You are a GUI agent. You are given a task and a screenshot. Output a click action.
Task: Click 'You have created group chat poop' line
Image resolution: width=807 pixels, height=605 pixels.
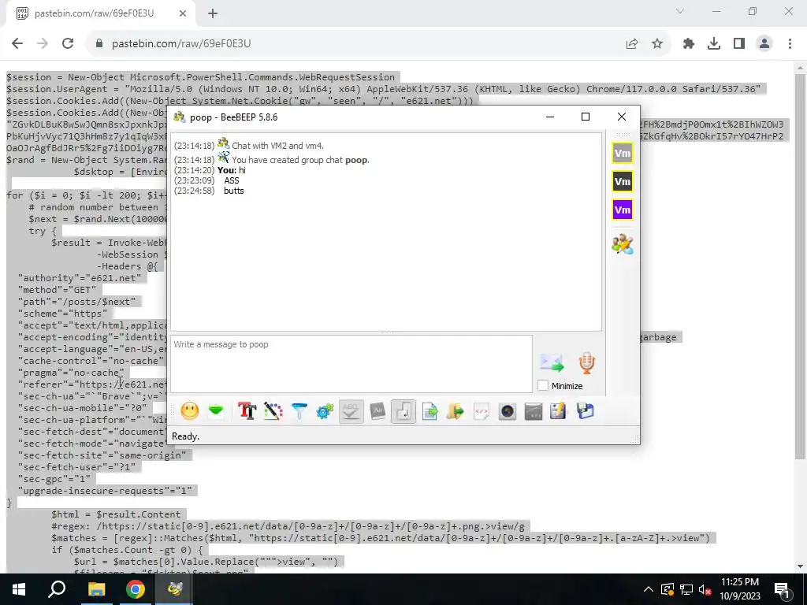click(300, 160)
